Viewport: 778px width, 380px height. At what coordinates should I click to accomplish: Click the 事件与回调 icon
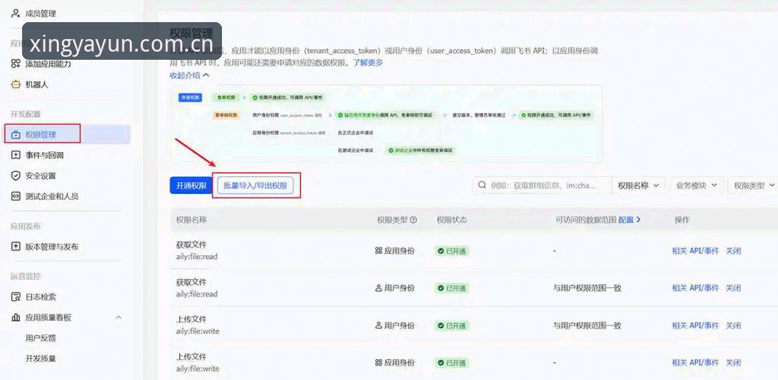[x=16, y=155]
